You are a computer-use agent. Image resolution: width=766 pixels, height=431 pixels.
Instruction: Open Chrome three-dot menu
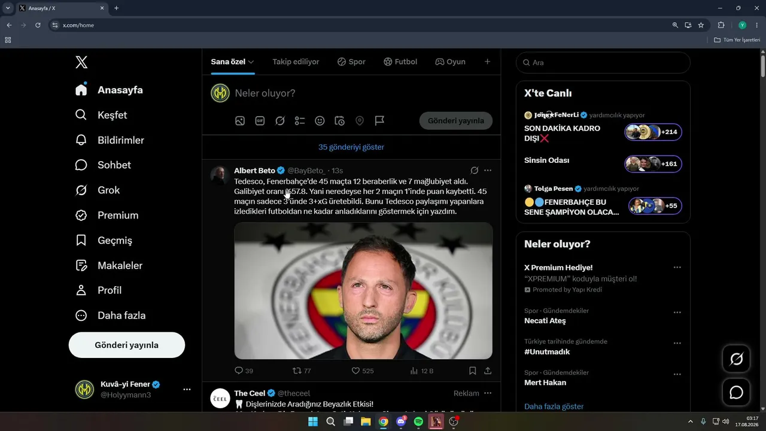757,25
